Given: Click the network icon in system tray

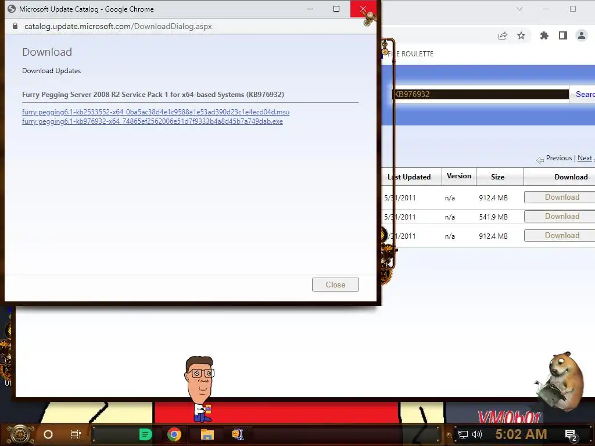Looking at the screenshot, I should pyautogui.click(x=463, y=434).
